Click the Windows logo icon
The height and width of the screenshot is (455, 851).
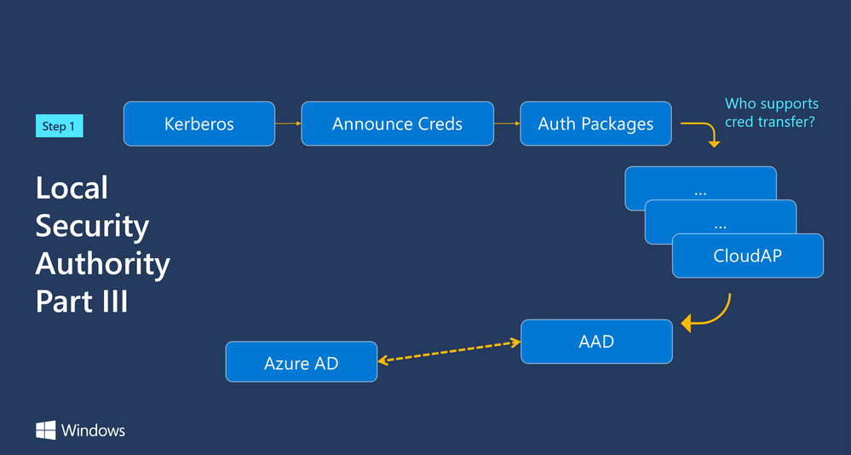point(46,430)
